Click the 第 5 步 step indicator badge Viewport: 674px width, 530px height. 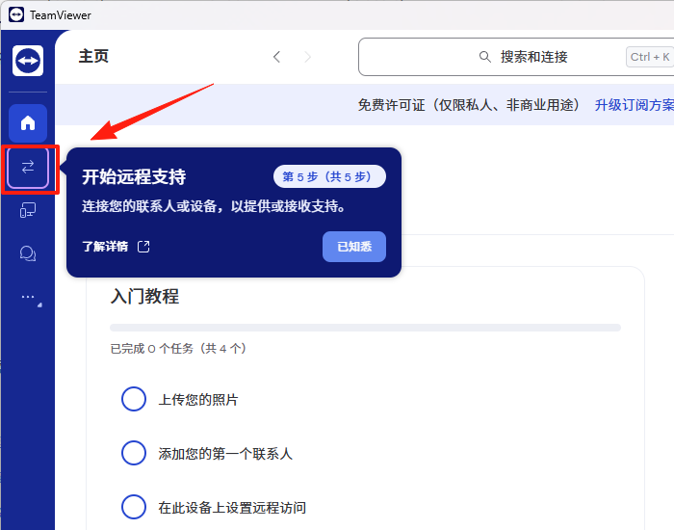[x=329, y=176]
